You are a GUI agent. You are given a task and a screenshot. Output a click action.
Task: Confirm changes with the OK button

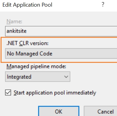click(x=59, y=111)
